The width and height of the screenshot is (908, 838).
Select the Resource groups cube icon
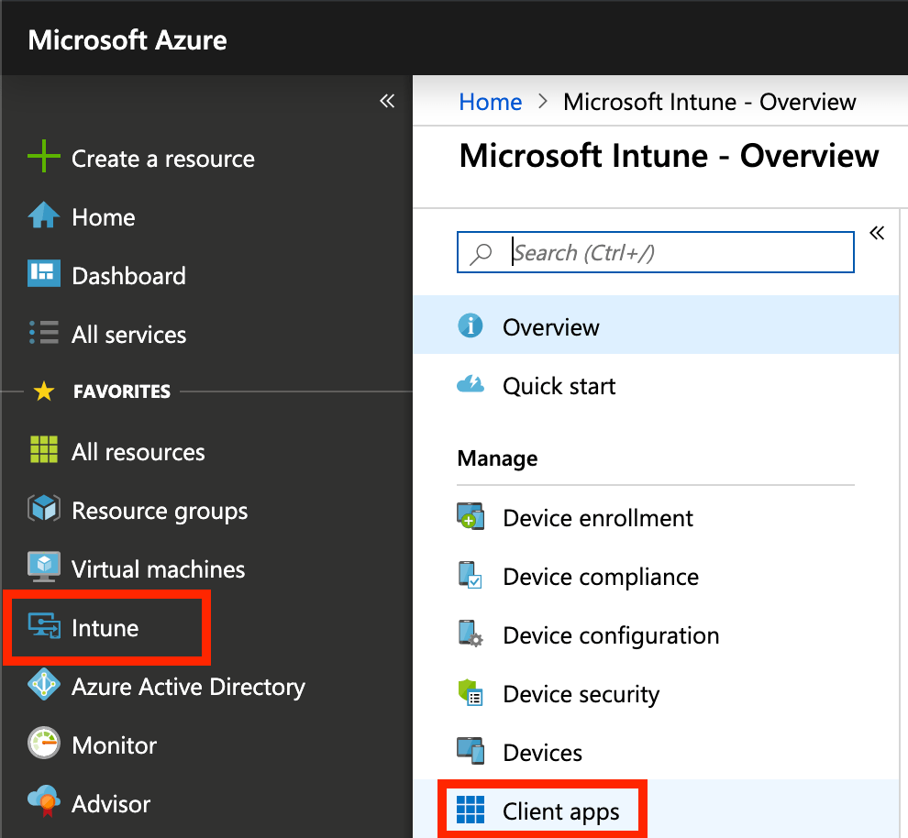pos(44,509)
